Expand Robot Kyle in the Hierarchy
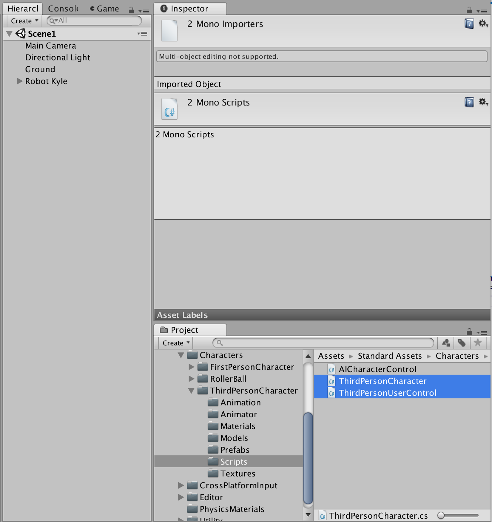Screen dimensions: 492x522 [x=19, y=81]
